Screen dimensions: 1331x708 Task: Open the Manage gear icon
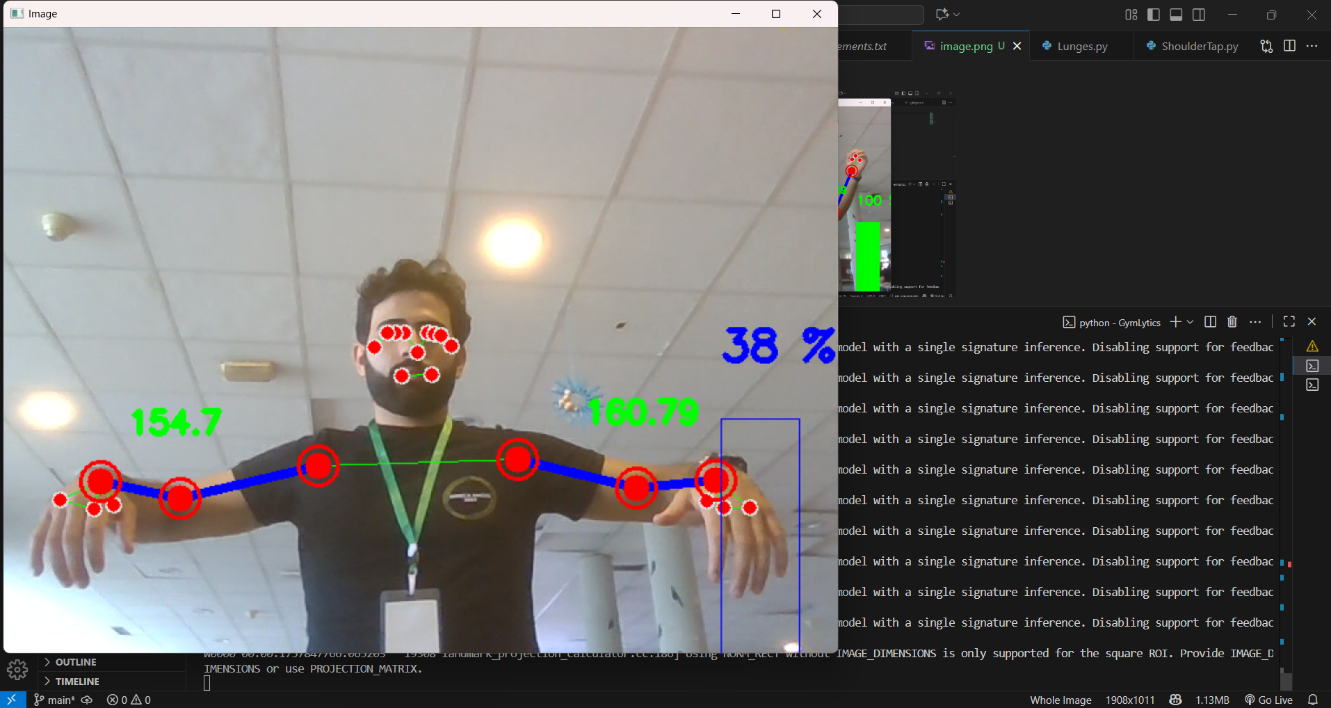pos(17,670)
